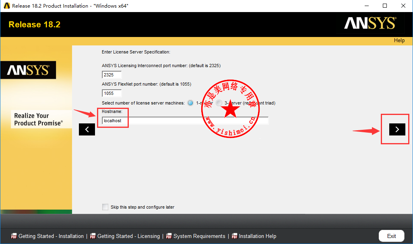This screenshot has height=244, width=413.
Task: Click ANSYS Licensing Interconnect port number label
Action: [x=161, y=66]
